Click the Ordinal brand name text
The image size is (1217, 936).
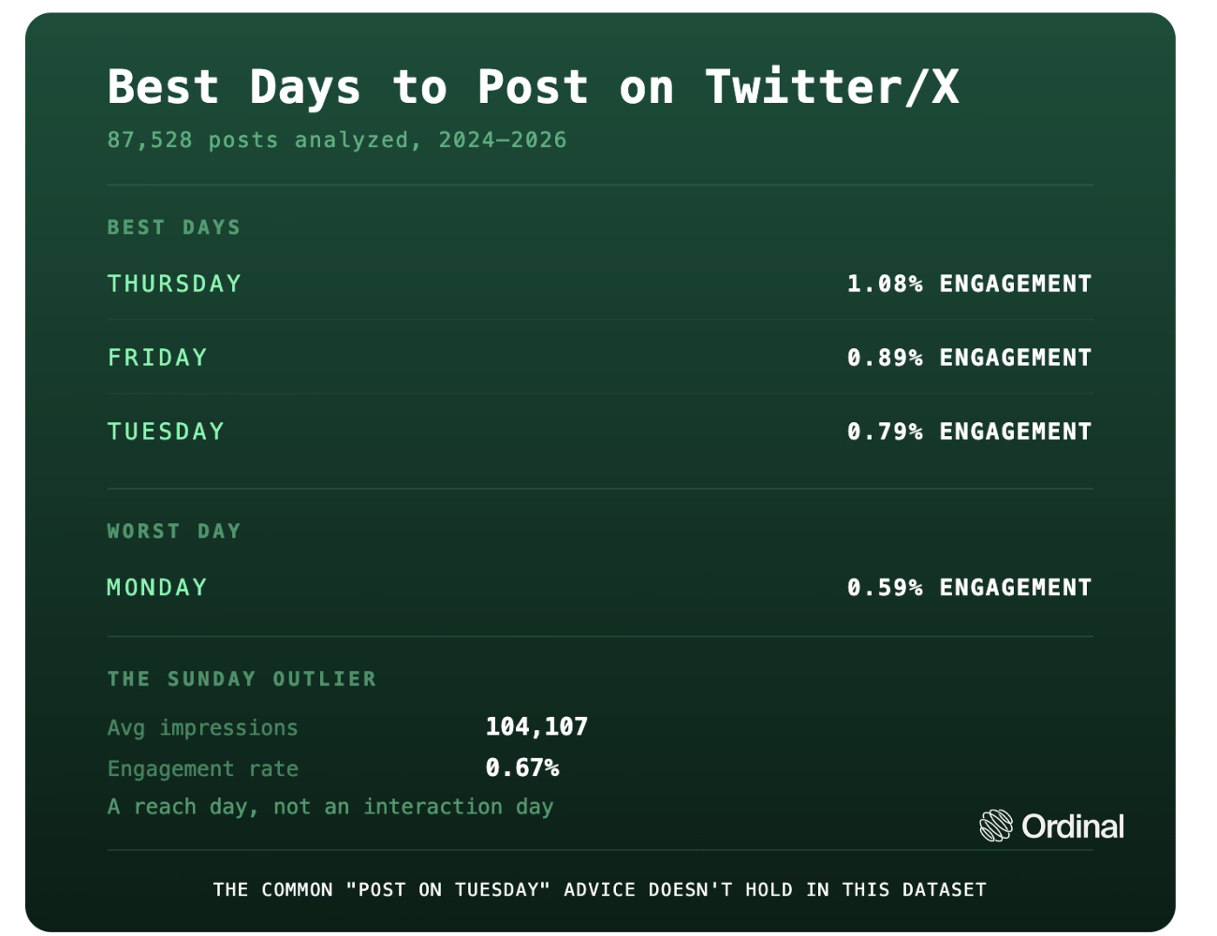coord(1073,826)
